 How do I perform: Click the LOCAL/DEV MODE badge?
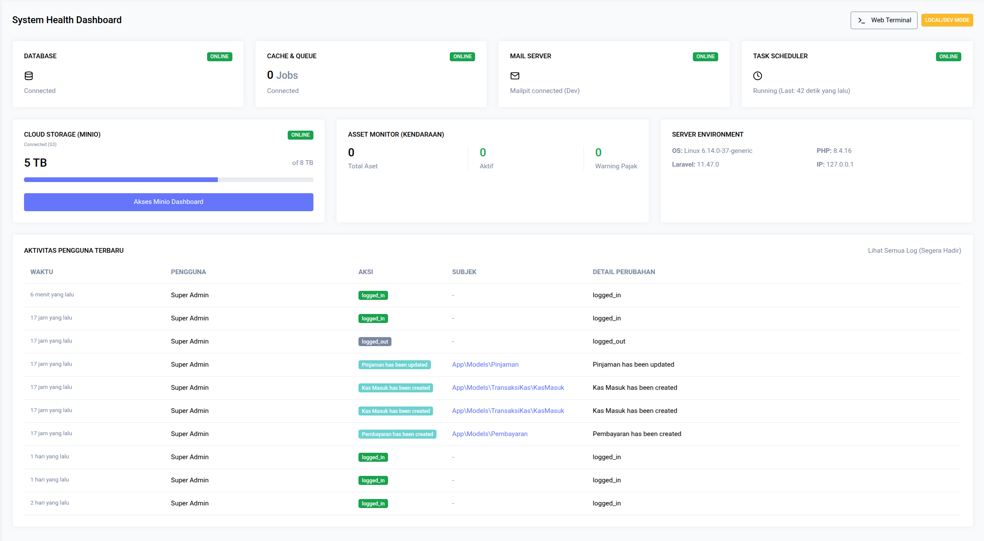(947, 20)
